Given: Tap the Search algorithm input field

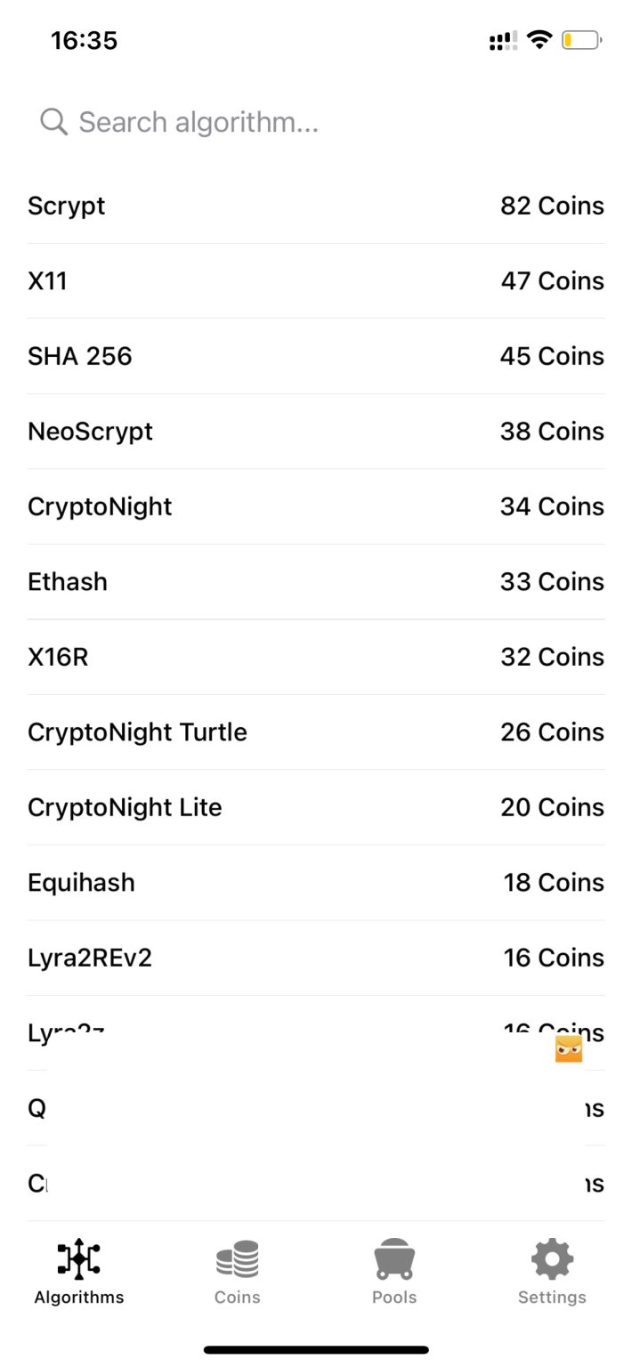Looking at the screenshot, I should tap(198, 121).
